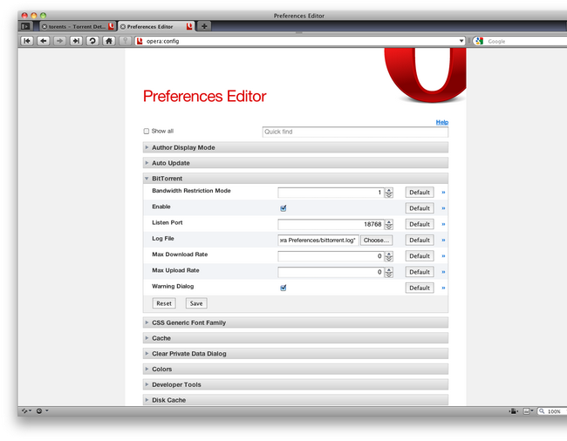Expand the Disk Cache section
The image size is (567, 441).
tap(296, 400)
